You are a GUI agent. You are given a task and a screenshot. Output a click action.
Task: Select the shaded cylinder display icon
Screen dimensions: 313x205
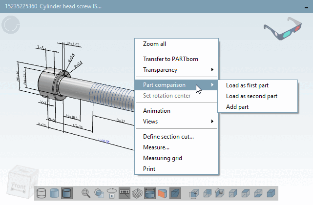(x=54, y=193)
